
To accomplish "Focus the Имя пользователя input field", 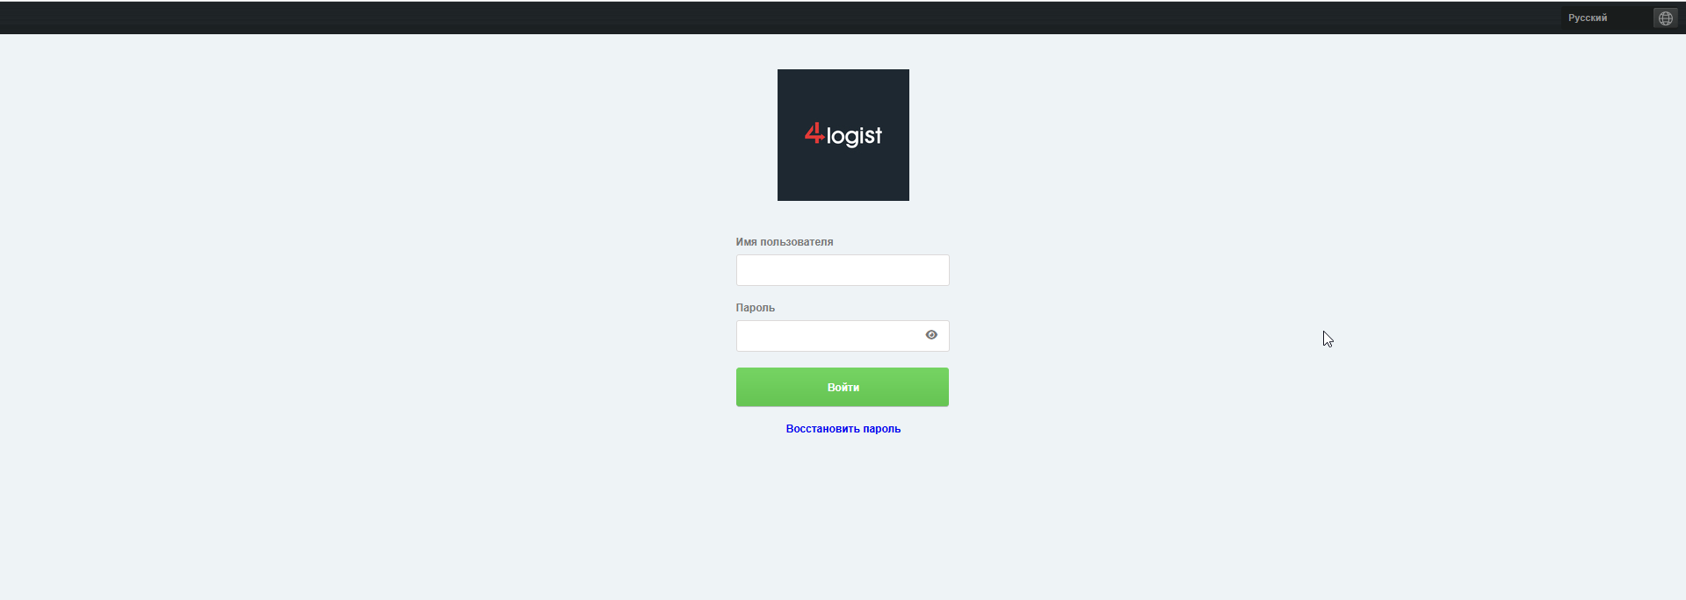I will [843, 270].
